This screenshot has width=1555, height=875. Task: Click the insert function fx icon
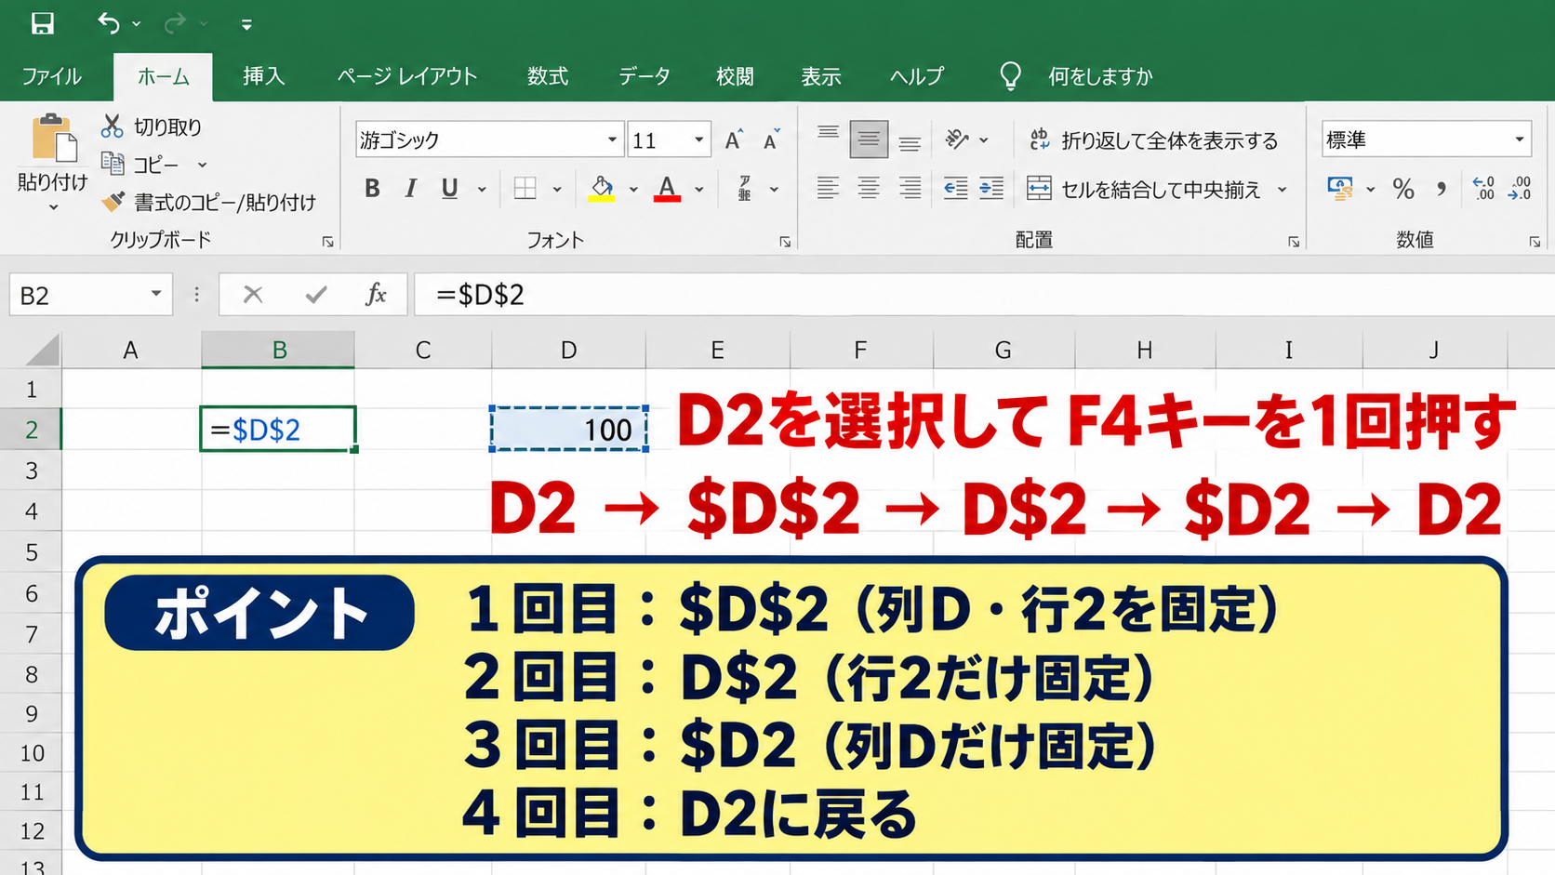[376, 295]
